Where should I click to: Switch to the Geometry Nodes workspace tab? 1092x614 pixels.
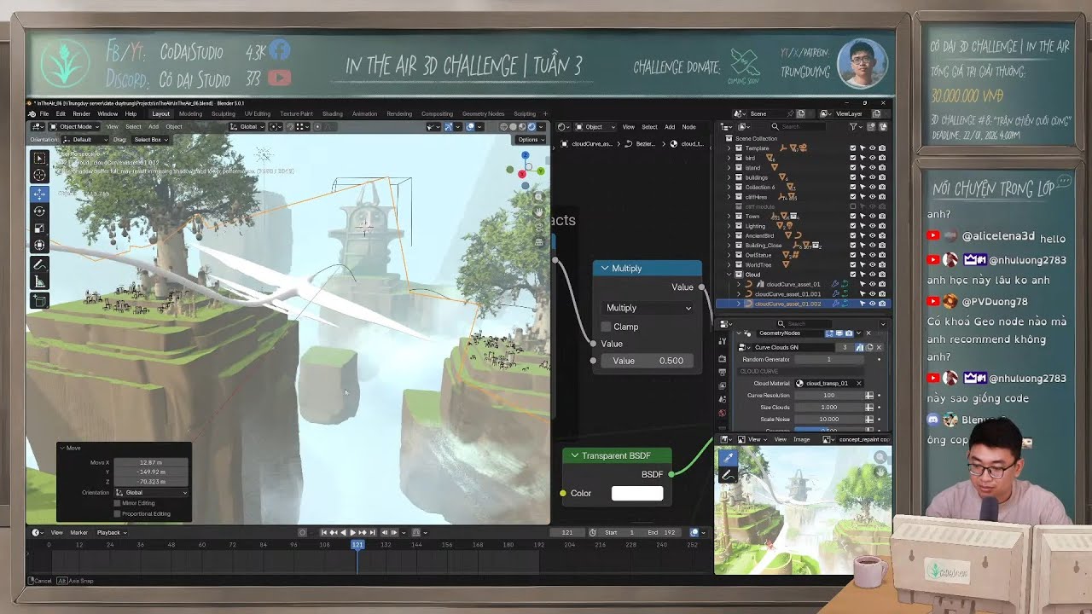click(483, 113)
